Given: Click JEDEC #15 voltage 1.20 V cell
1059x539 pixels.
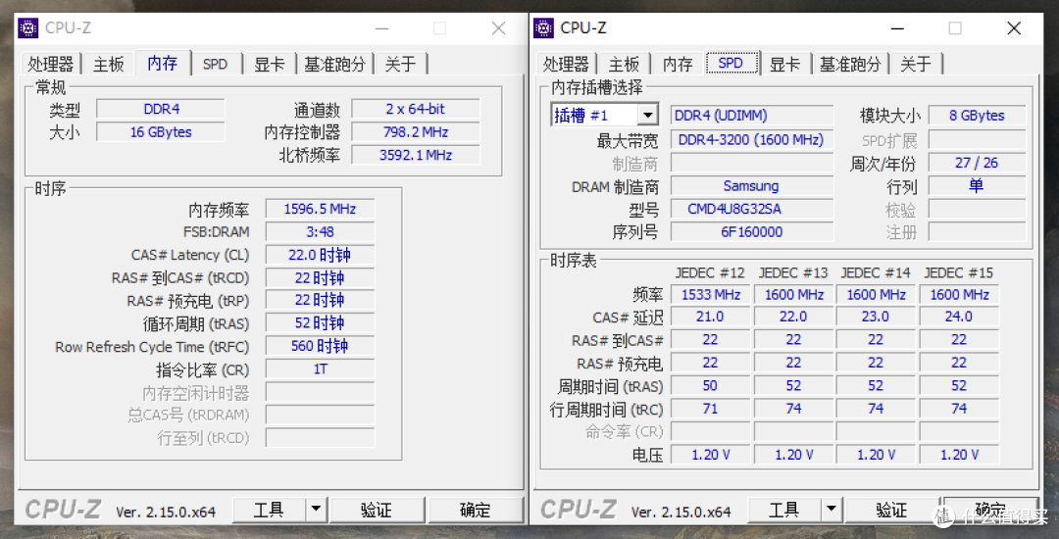Looking at the screenshot, I should coord(959,455).
